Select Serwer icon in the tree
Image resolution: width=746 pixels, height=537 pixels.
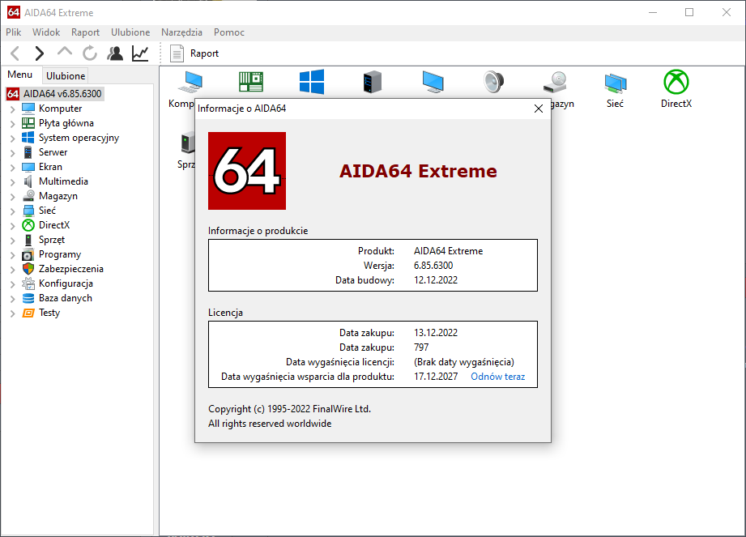[28, 152]
